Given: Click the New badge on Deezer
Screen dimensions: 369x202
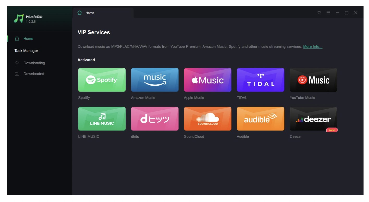Looking at the screenshot, I should click(332, 130).
